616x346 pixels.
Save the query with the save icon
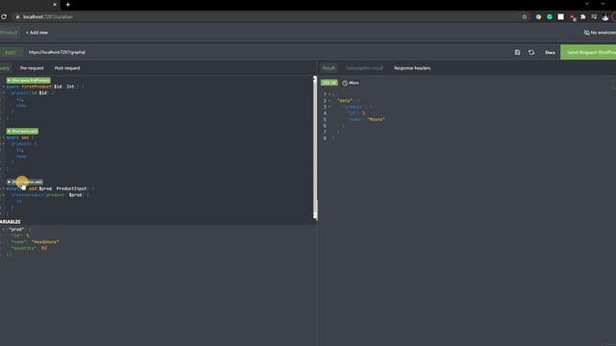pyautogui.click(x=518, y=52)
